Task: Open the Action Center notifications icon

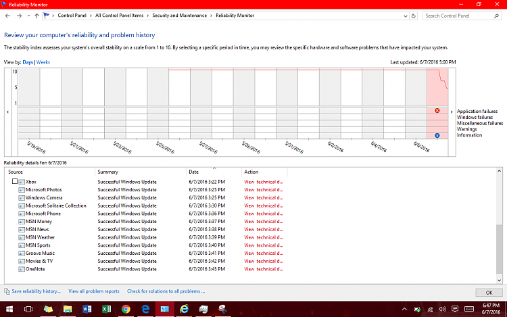Action: coord(455,310)
